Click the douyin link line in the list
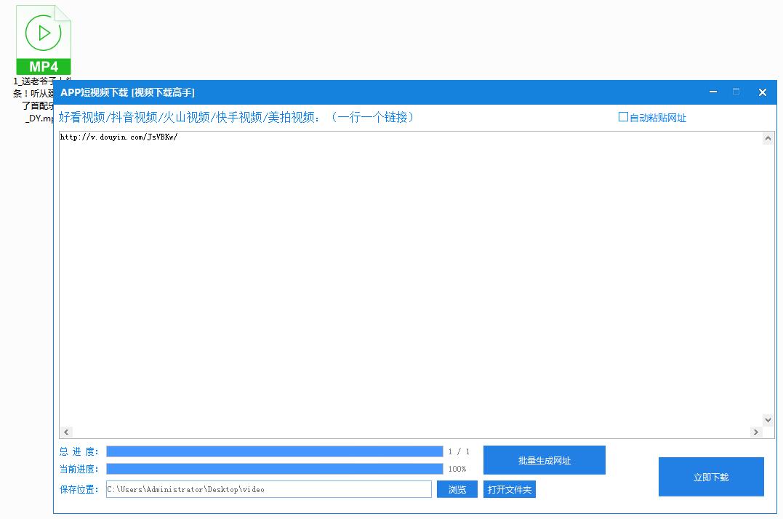The width and height of the screenshot is (783, 519). pyautogui.click(x=119, y=137)
